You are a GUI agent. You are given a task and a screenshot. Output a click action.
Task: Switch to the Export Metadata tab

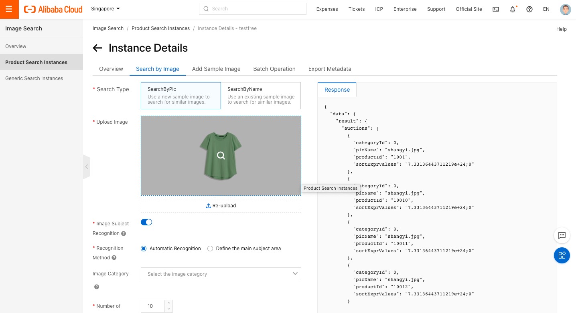330,69
